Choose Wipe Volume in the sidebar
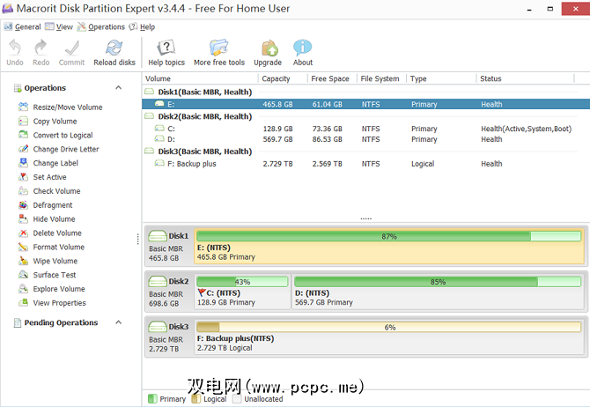The image size is (590, 407). point(55,261)
